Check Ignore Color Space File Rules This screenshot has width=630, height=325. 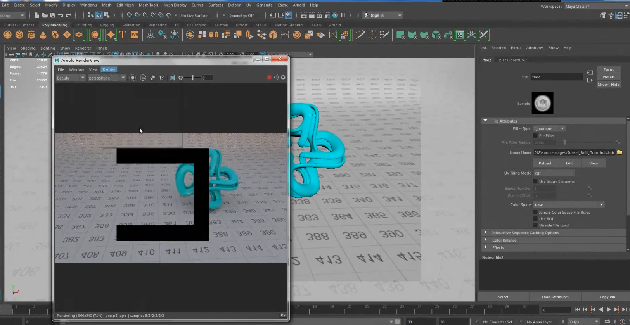(535, 213)
